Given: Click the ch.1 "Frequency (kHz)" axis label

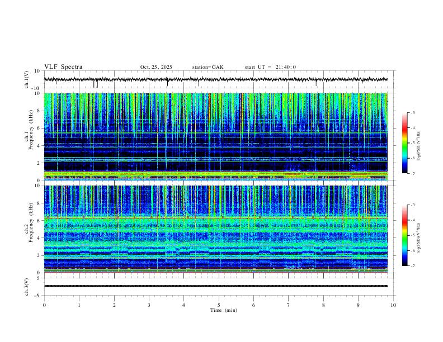Looking at the screenshot, I should pos(31,130).
